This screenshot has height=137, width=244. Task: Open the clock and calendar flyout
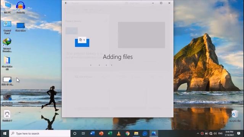(229, 134)
